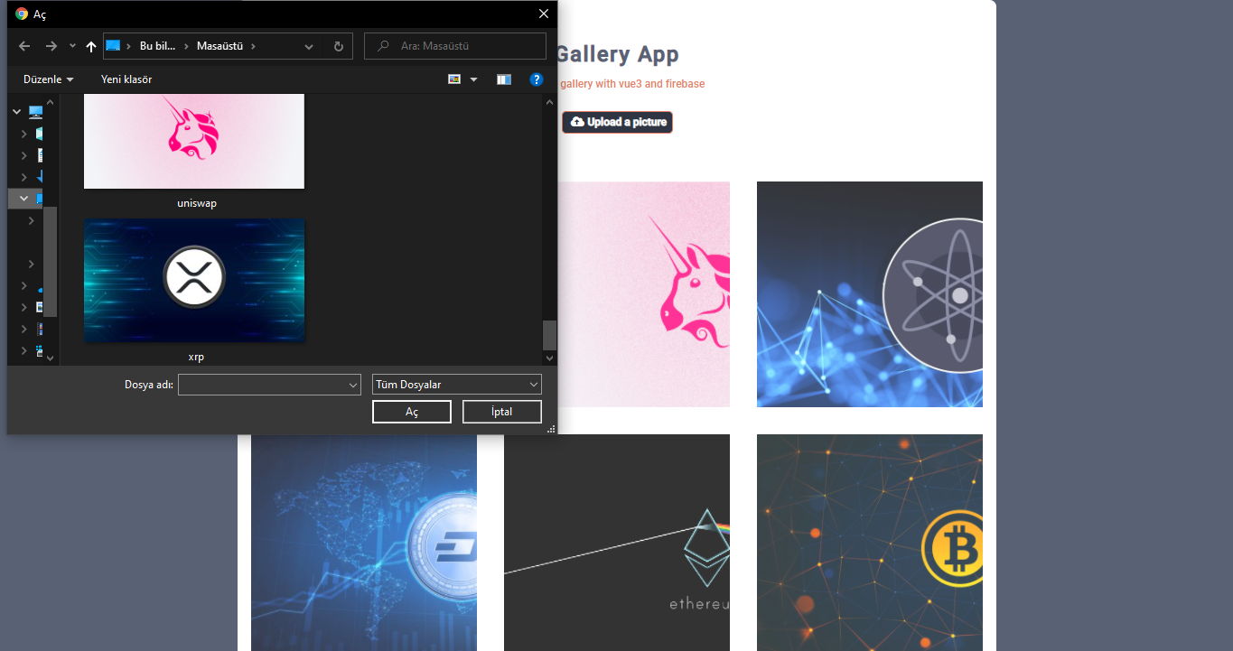Click magnifier icon in search box
1233x651 pixels.
pyautogui.click(x=384, y=46)
